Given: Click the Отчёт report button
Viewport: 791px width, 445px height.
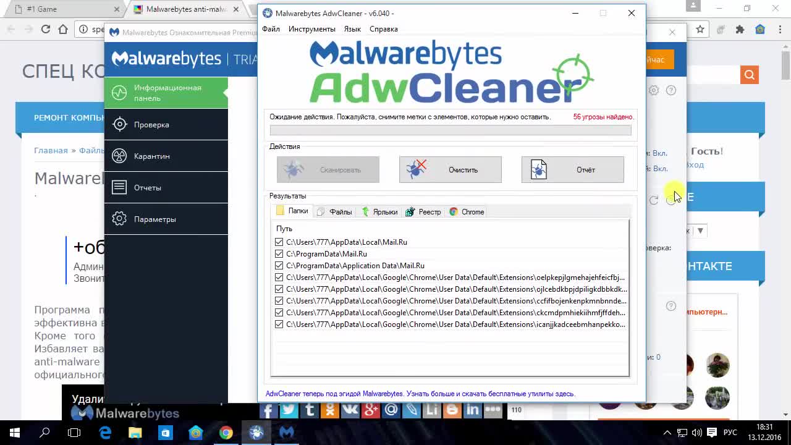Looking at the screenshot, I should (x=572, y=170).
